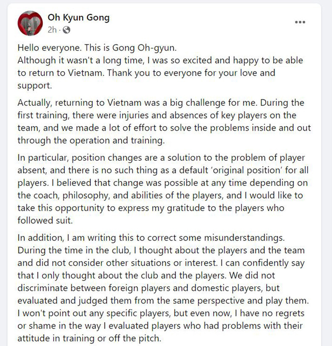The image size is (332, 346).
Task: Open the post's three-dot options menu
Action: pos(300,22)
